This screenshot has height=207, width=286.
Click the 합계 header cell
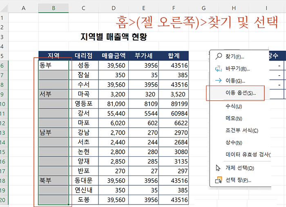click(174, 56)
